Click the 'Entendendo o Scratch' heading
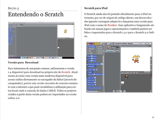 (x=36, y=14)
